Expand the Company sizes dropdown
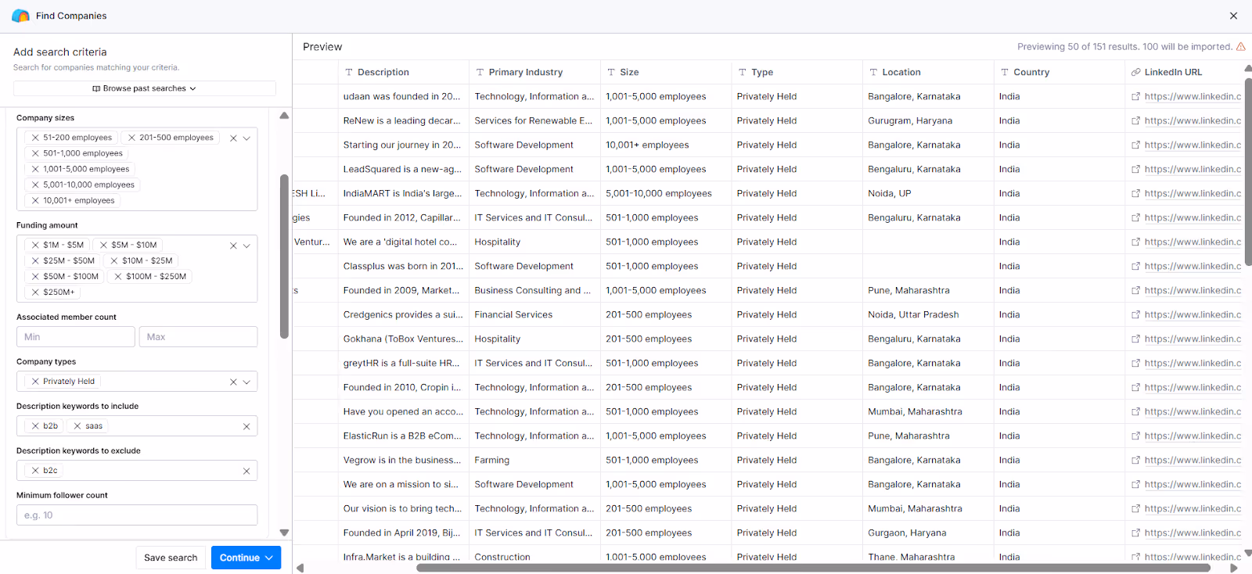 [x=246, y=138]
